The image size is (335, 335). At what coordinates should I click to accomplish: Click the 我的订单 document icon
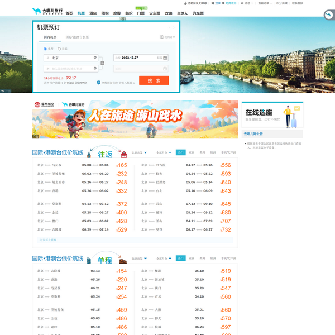pyautogui.click(x=161, y=37)
